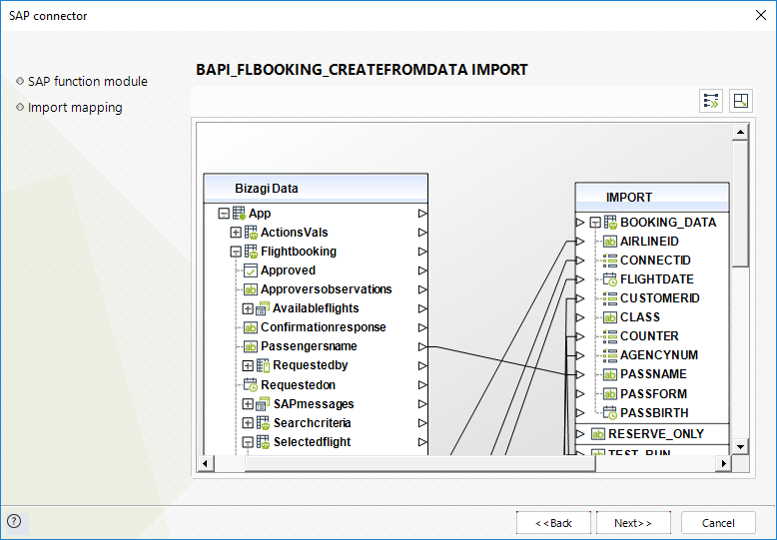Viewport: 777px width, 540px height.
Task: Expand the ActionsVals node
Action: click(x=236, y=233)
